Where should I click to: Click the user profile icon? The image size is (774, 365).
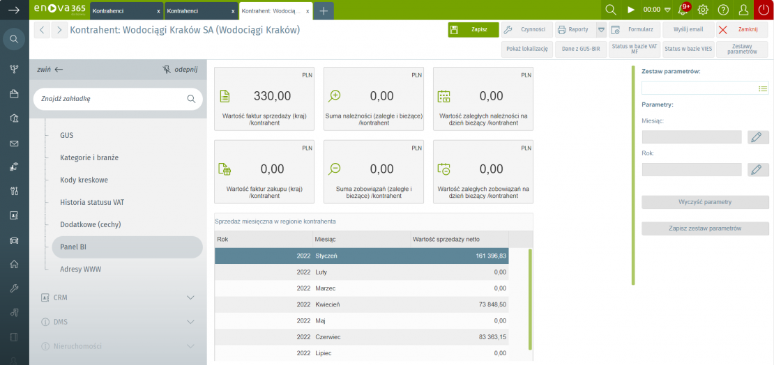pyautogui.click(x=743, y=10)
